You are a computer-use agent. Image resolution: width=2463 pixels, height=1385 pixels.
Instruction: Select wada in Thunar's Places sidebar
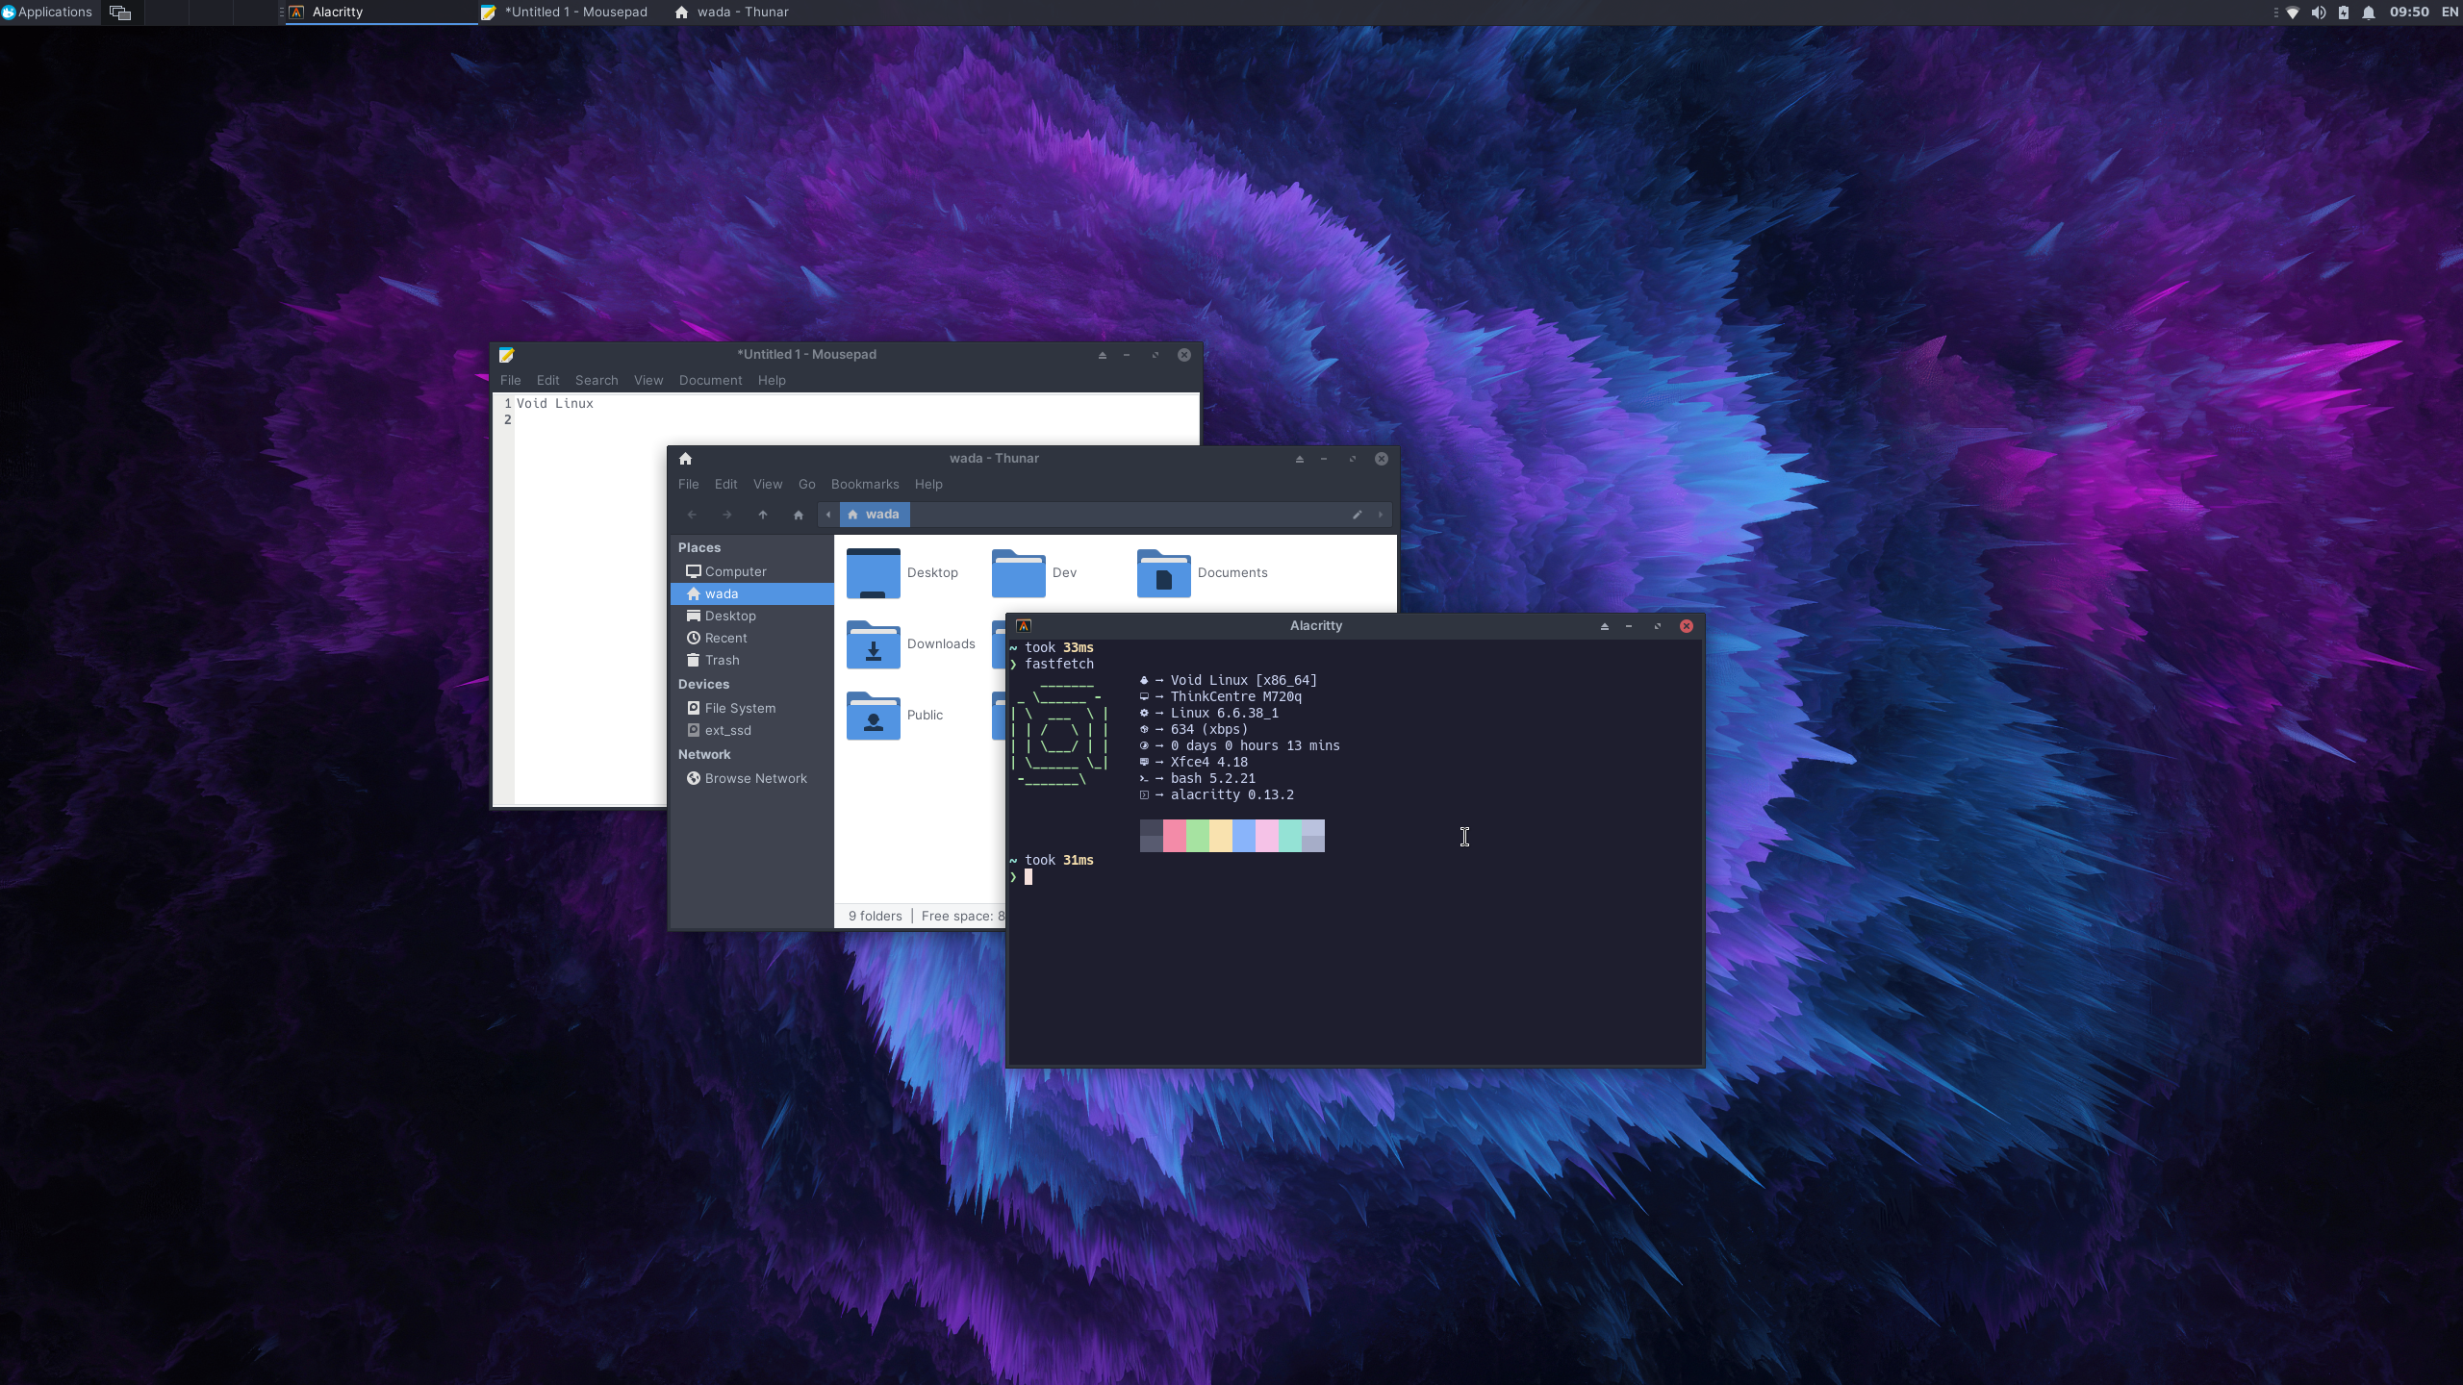tap(751, 593)
